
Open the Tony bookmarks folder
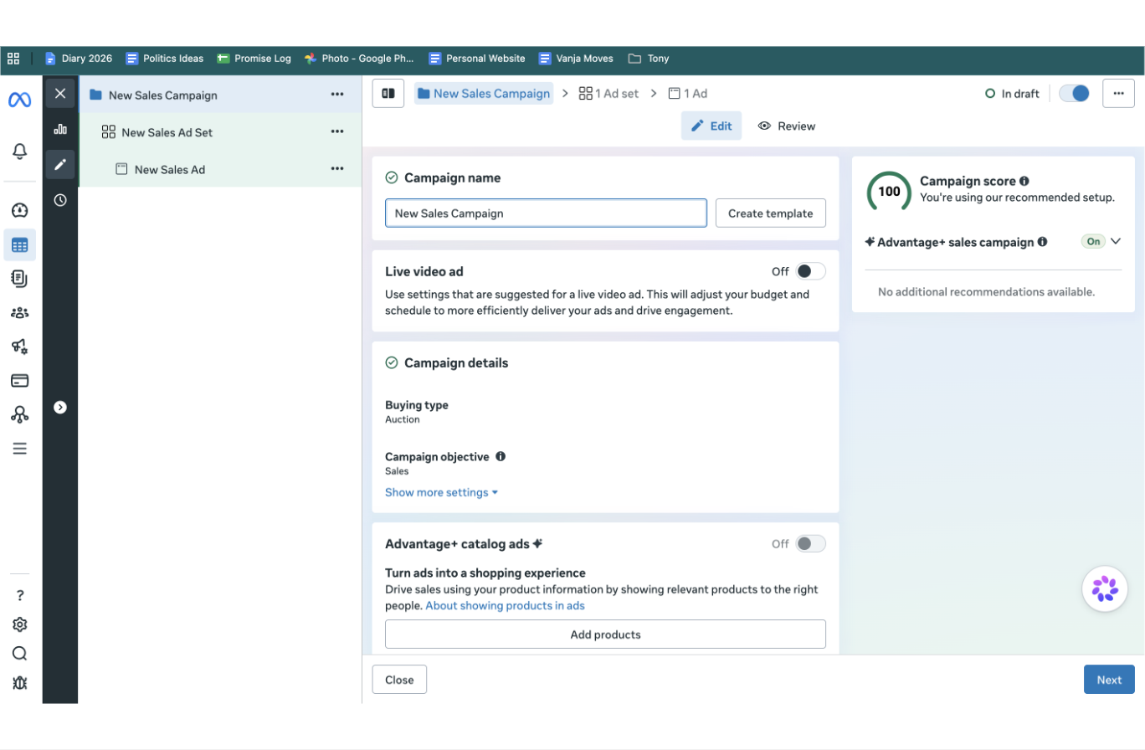[x=649, y=59]
